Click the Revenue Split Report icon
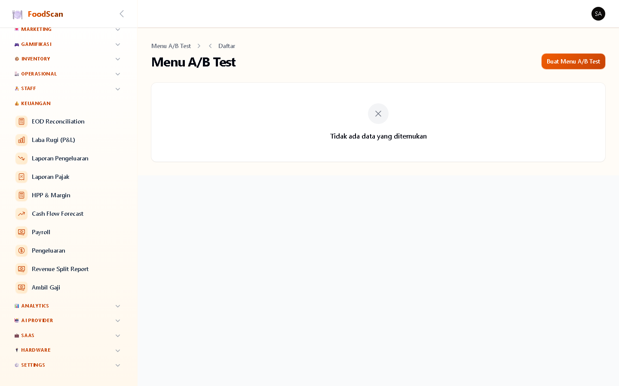The width and height of the screenshot is (619, 386). tap(21, 269)
